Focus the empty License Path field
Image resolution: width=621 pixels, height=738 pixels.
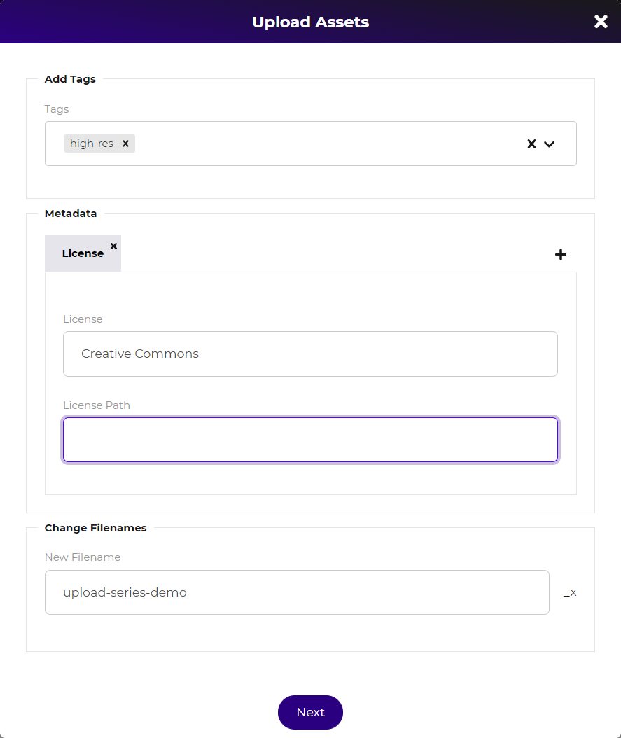pyautogui.click(x=311, y=440)
